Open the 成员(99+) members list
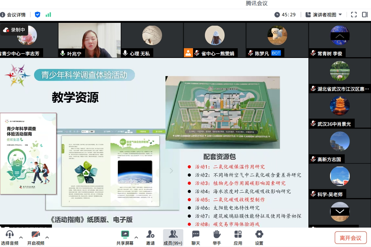371x247 pixels. click(173, 237)
